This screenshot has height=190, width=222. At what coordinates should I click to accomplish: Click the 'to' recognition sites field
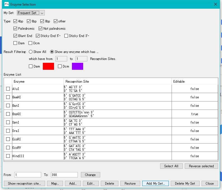coord(81,59)
